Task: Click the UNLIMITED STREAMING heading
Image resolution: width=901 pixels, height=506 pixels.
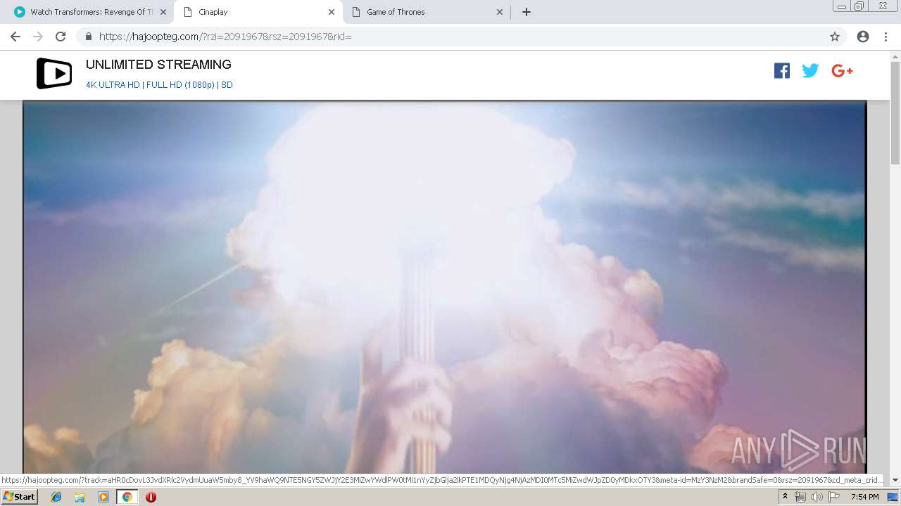Action: [x=158, y=65]
